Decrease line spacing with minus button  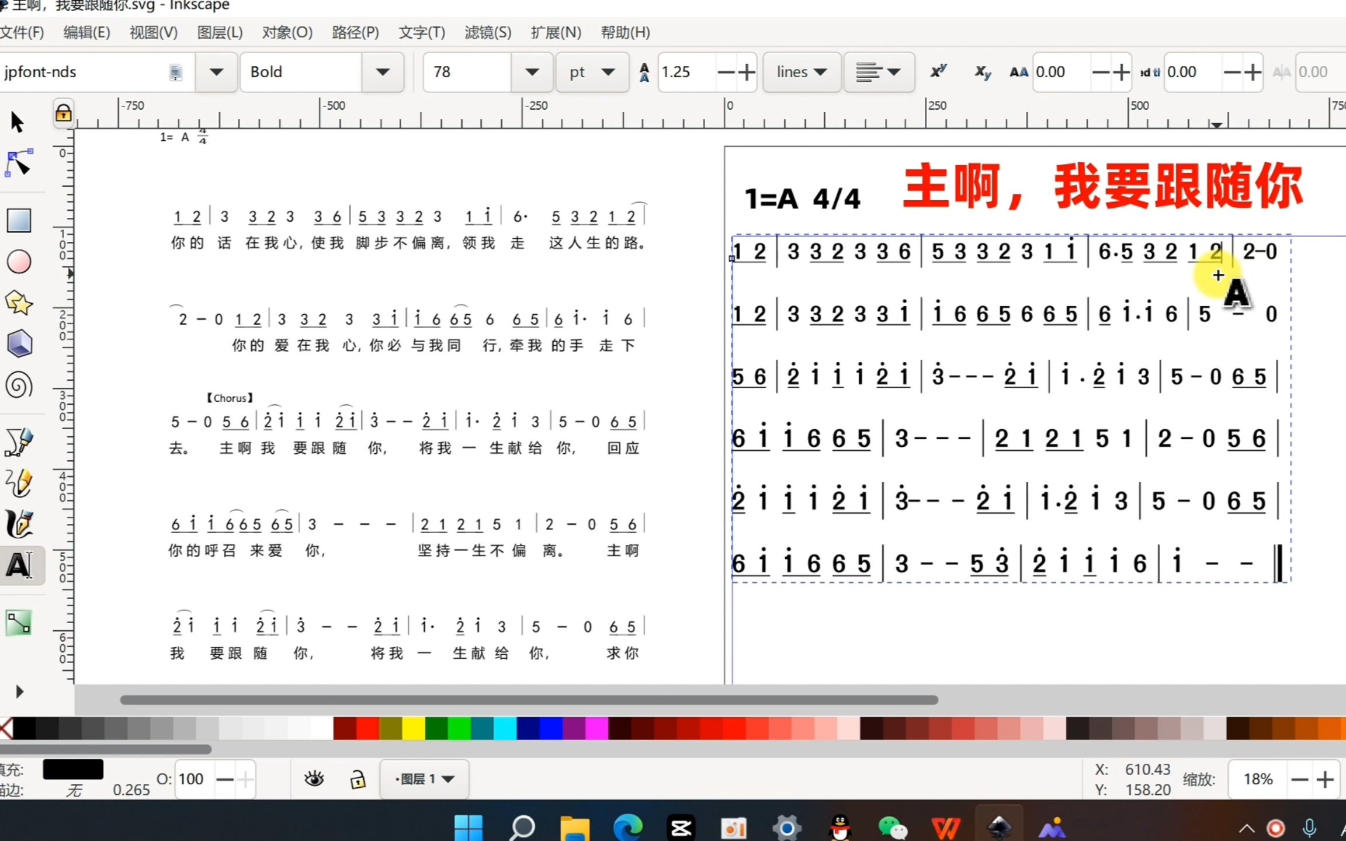pyautogui.click(x=726, y=72)
